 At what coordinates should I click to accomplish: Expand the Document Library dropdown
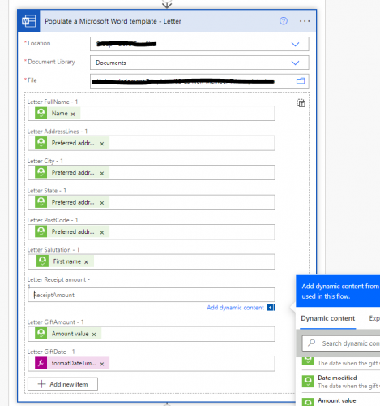pos(295,63)
